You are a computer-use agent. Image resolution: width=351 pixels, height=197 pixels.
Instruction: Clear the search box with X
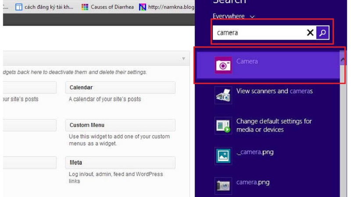pyautogui.click(x=310, y=32)
